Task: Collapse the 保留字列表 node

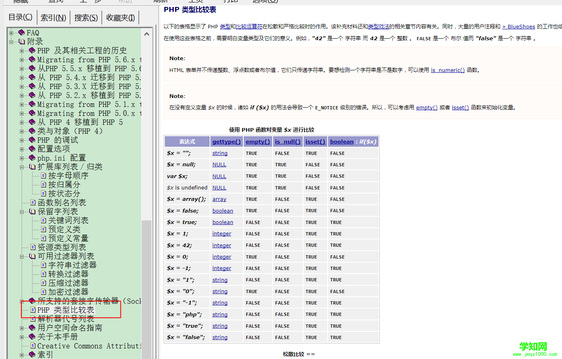Action: click(22, 212)
